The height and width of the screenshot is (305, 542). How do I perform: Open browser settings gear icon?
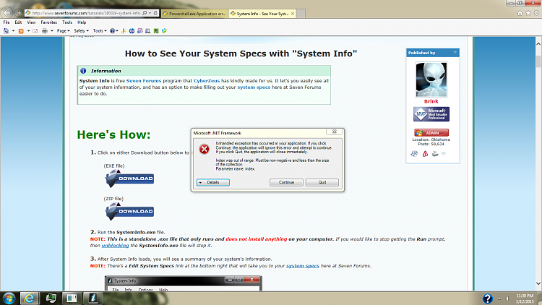[x=536, y=13]
